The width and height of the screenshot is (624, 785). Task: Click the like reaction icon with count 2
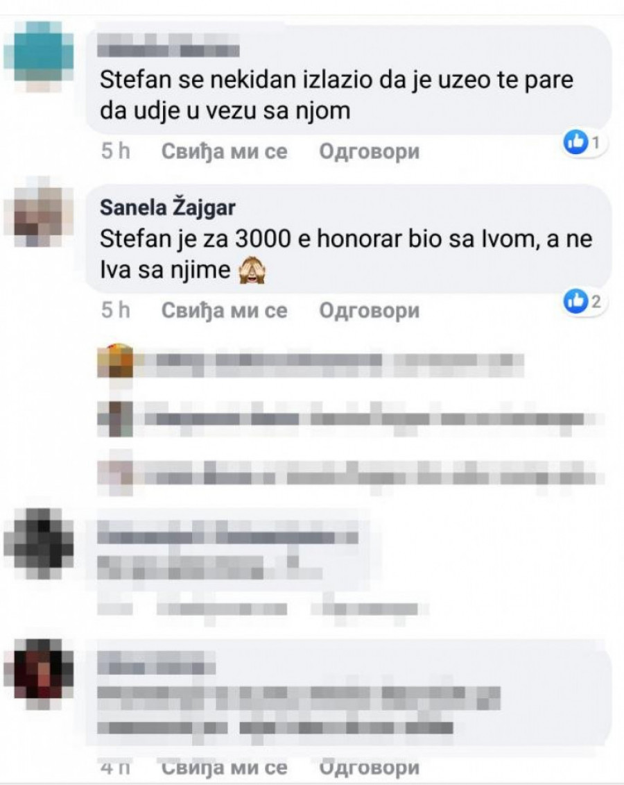point(575,301)
